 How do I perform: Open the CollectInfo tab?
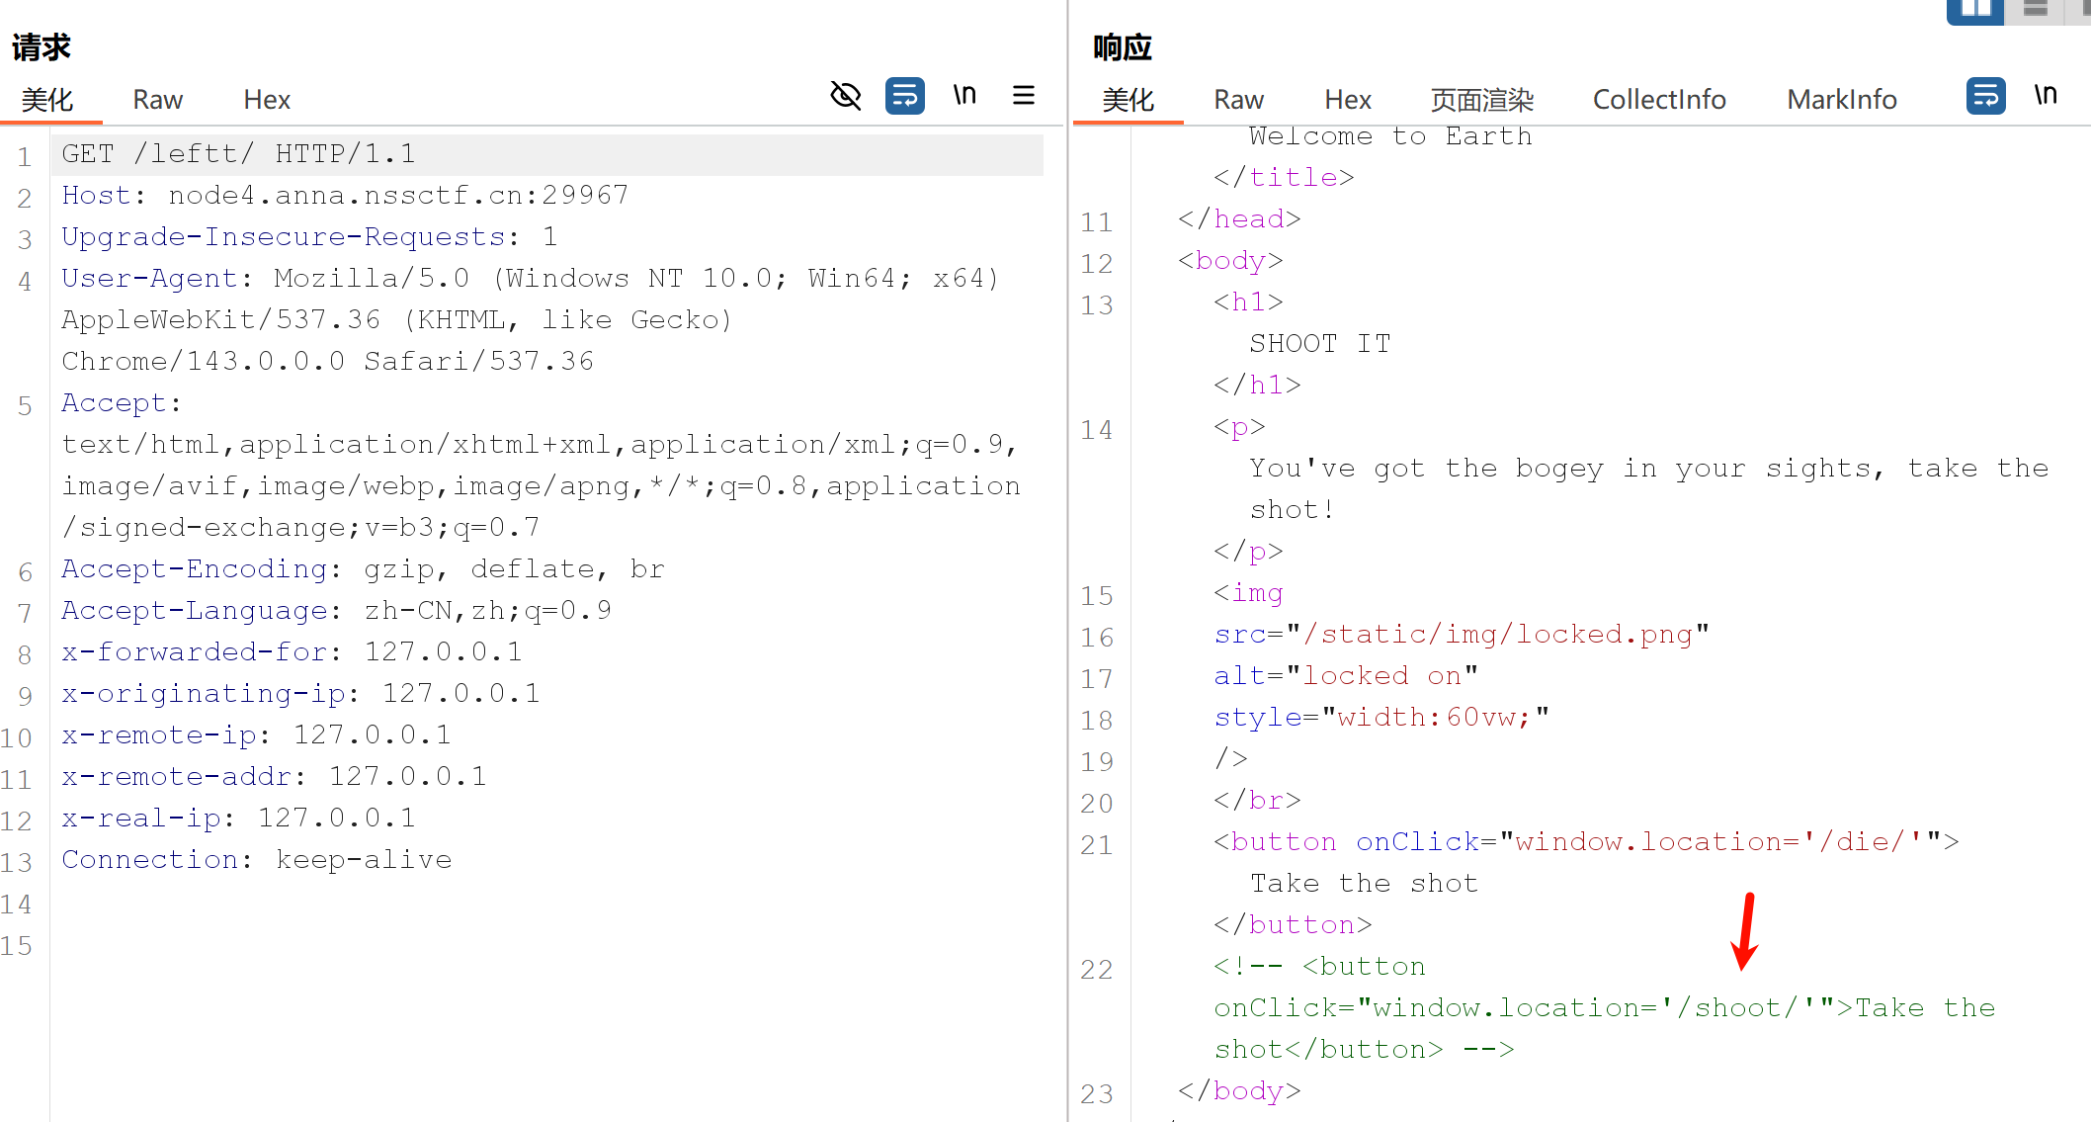(x=1659, y=100)
